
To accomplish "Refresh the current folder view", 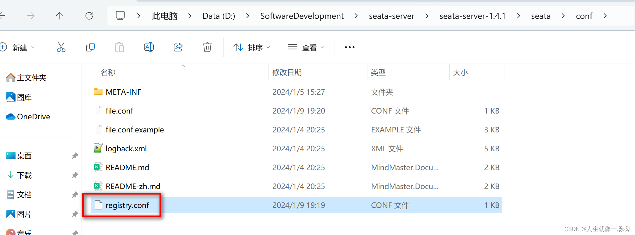I will pos(89,16).
